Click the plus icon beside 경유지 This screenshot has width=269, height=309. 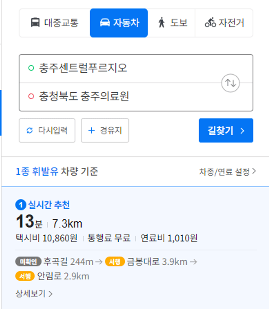[91, 130]
